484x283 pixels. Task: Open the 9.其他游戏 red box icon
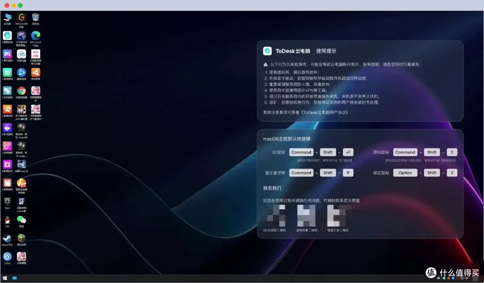point(8,183)
